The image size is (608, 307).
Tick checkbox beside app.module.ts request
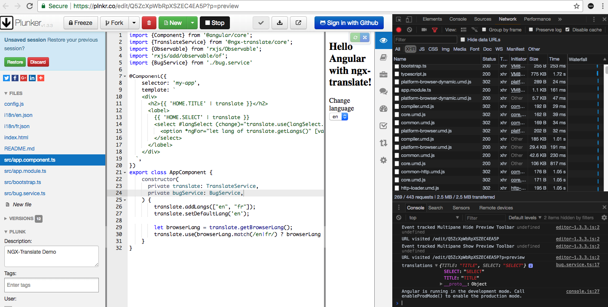[397, 90]
